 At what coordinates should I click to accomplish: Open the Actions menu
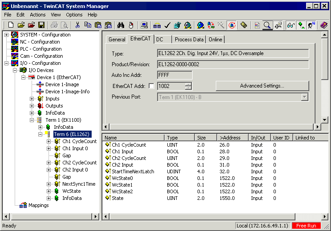click(x=37, y=15)
